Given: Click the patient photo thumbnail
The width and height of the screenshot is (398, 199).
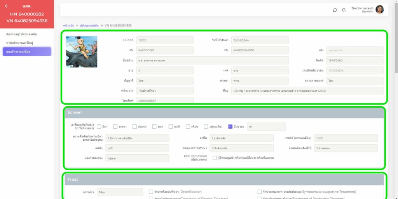Looking at the screenshot, I should (82, 52).
